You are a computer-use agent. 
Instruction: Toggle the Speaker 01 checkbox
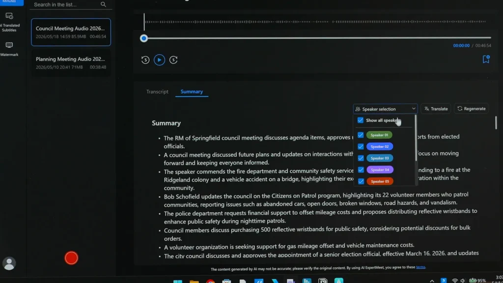361,135
